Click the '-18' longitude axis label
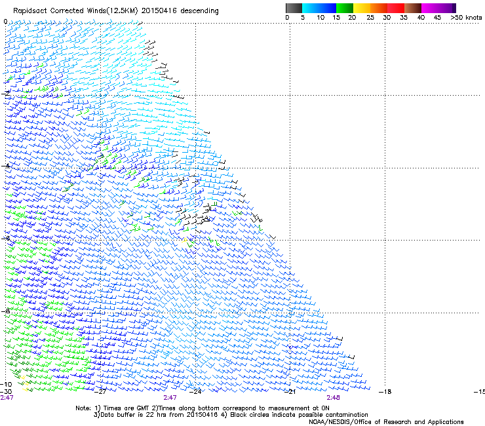The height and width of the screenshot is (426, 485). tap(385, 392)
